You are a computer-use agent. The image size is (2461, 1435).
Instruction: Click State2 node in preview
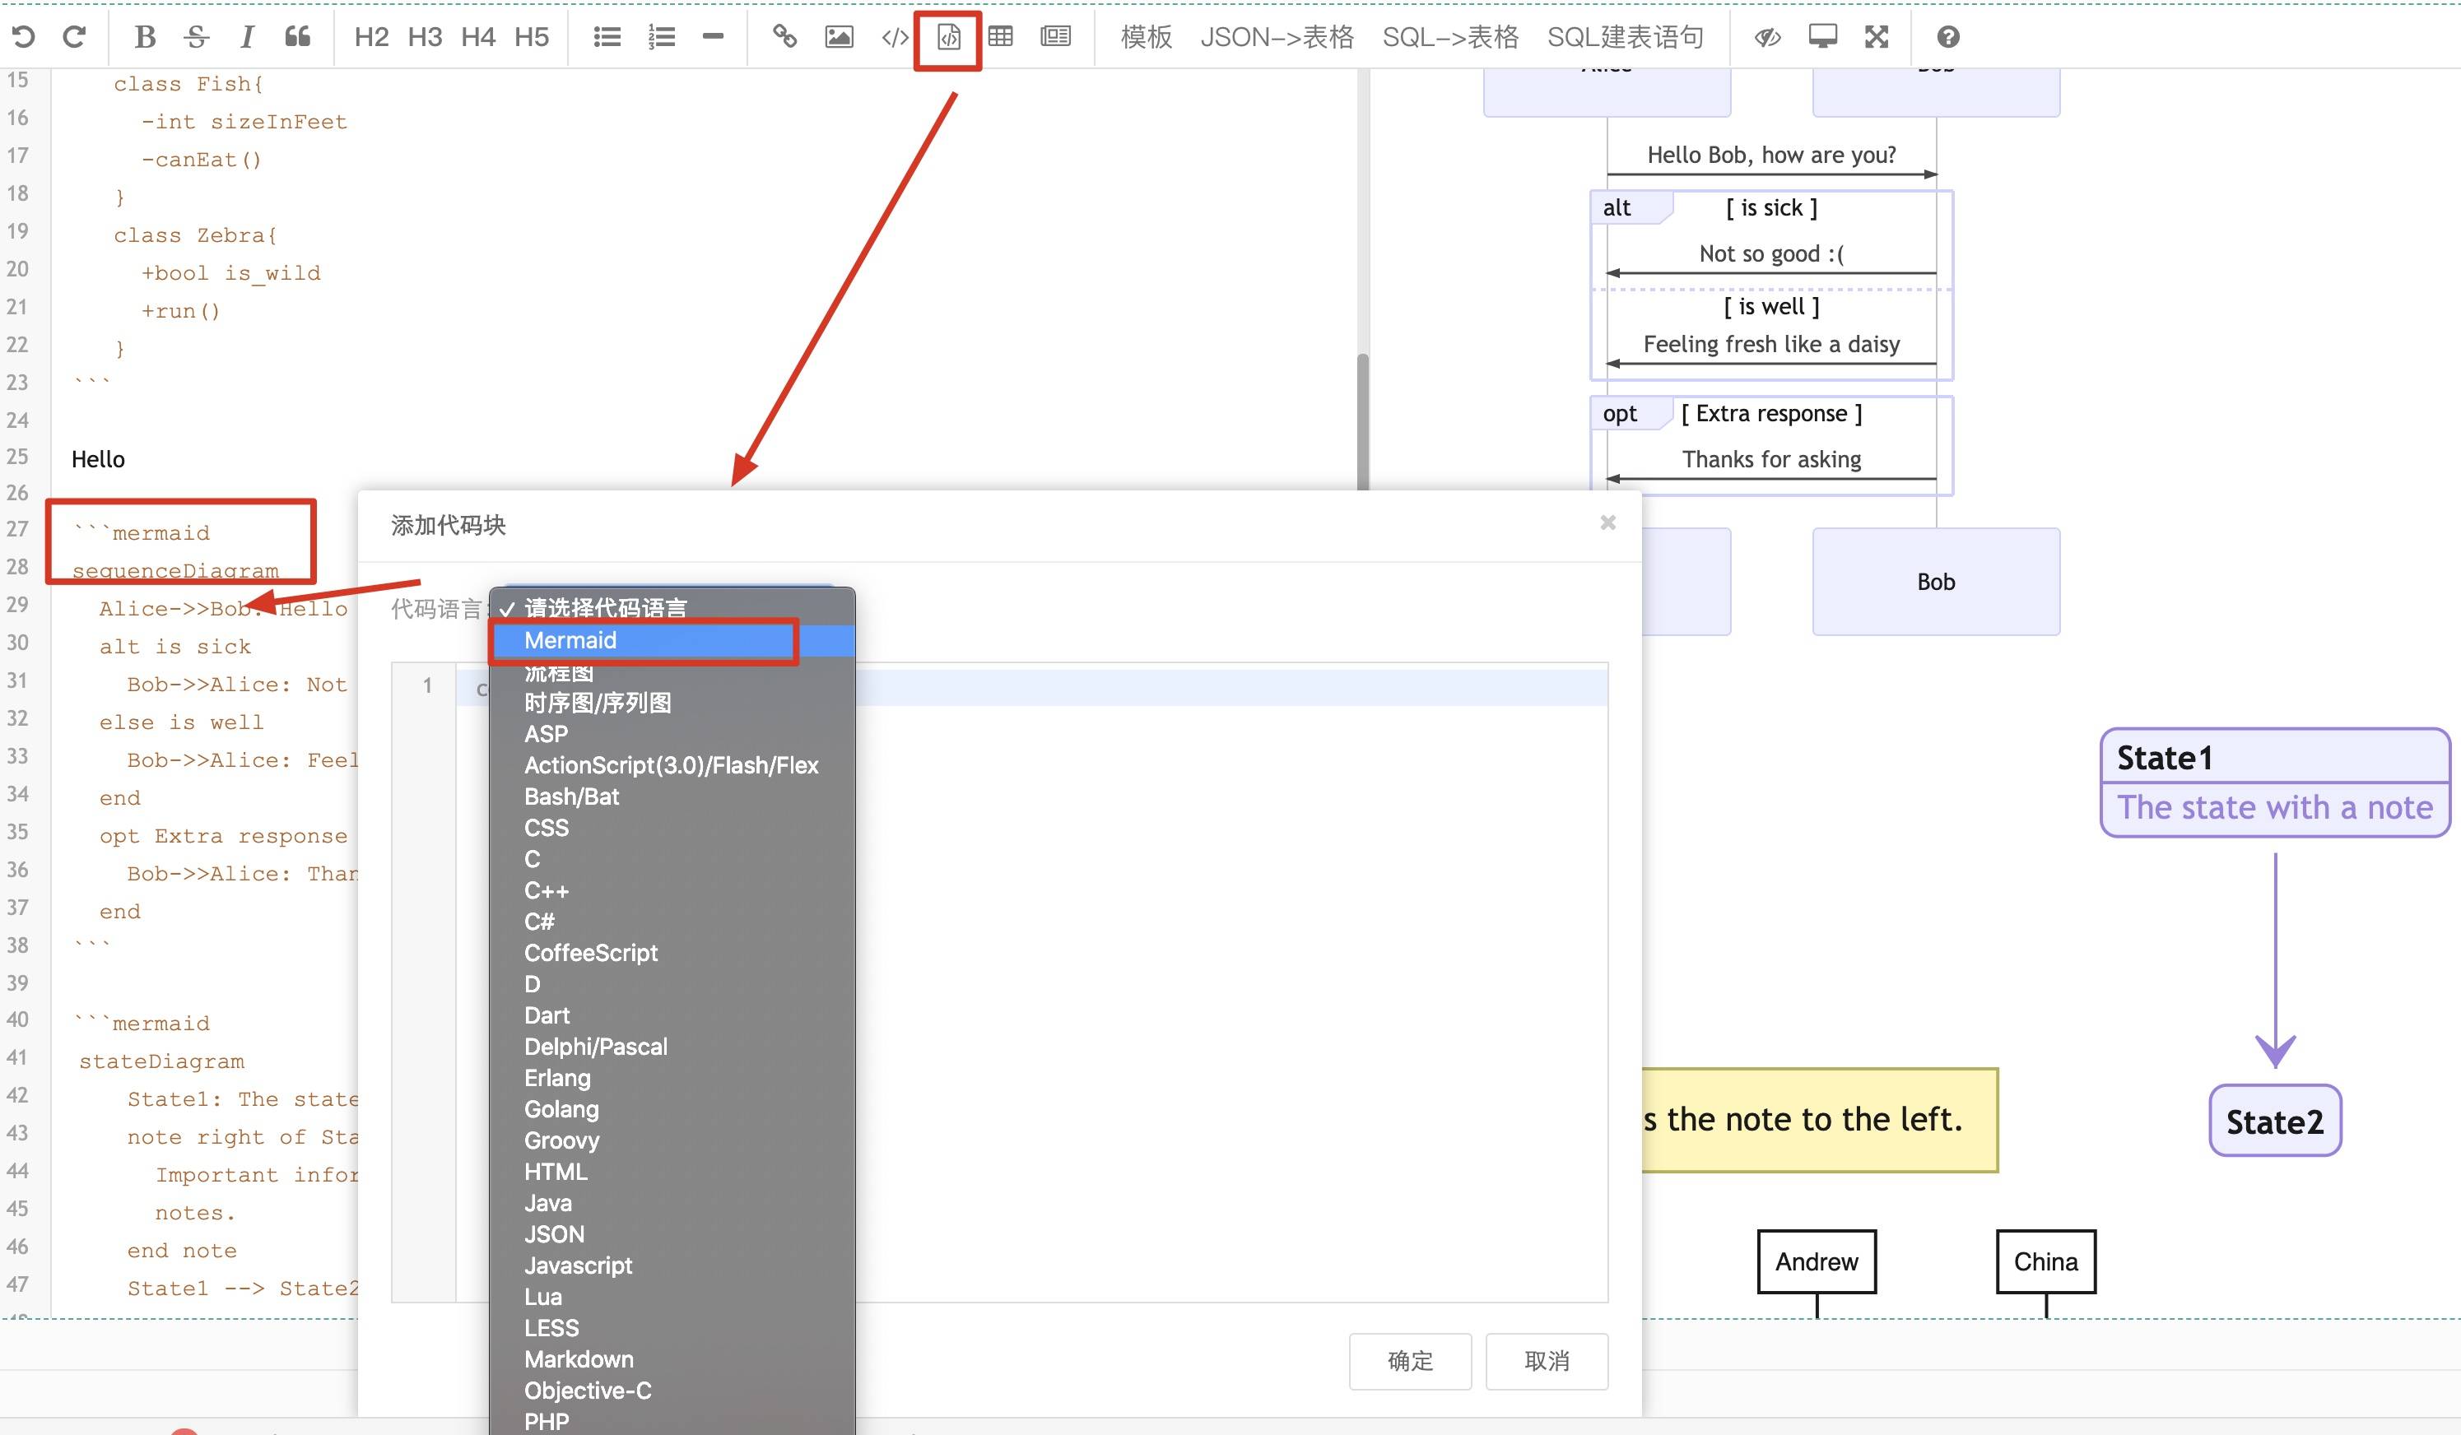pyautogui.click(x=2274, y=1121)
